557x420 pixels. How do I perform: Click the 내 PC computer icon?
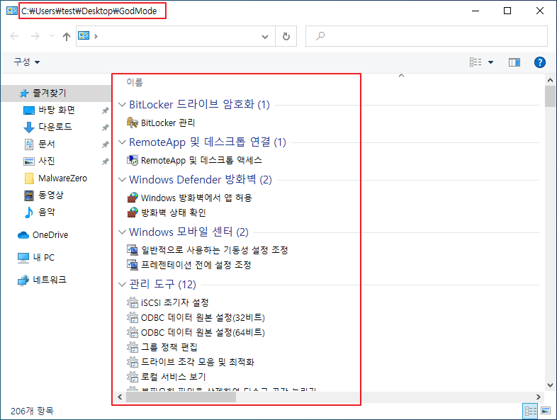[x=23, y=258]
